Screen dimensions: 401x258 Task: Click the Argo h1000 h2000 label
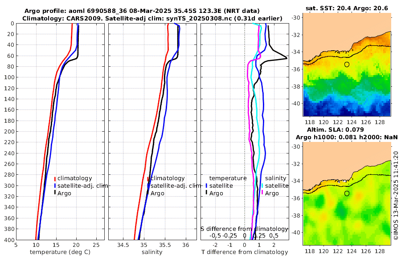(x=347, y=137)
